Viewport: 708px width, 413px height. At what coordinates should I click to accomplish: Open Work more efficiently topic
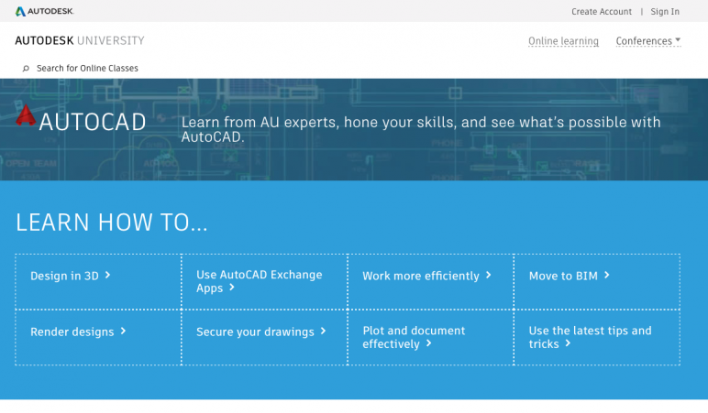coord(426,276)
